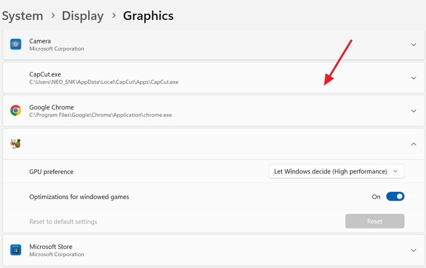Expand the Microsoft Store row chevron
Viewport: 426px width, 268px height.
coord(413,250)
